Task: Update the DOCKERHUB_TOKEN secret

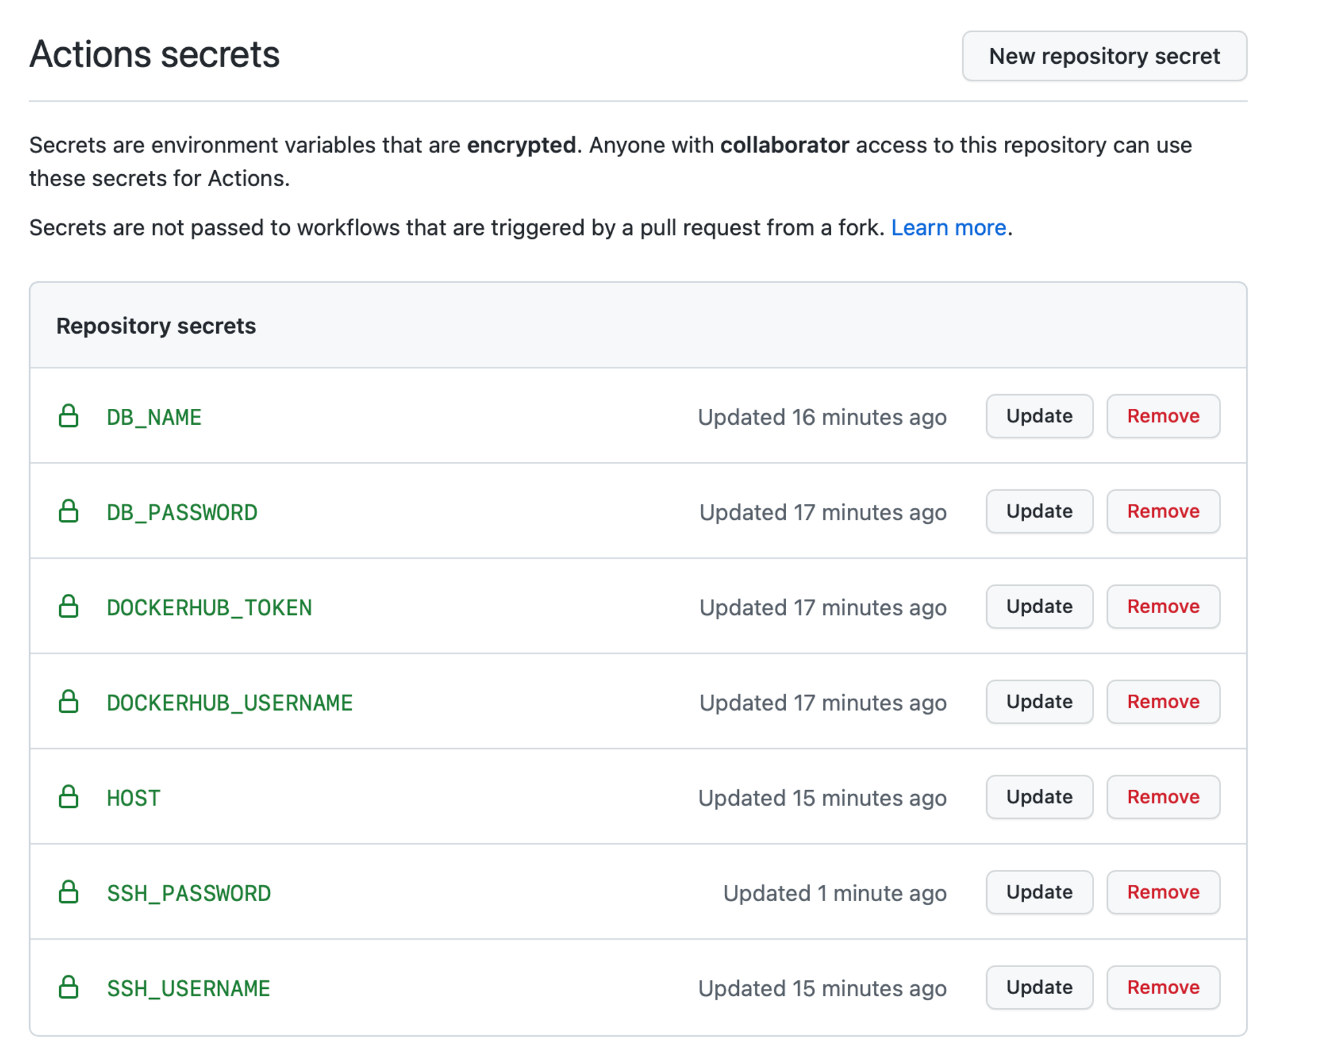Action: coord(1039,606)
